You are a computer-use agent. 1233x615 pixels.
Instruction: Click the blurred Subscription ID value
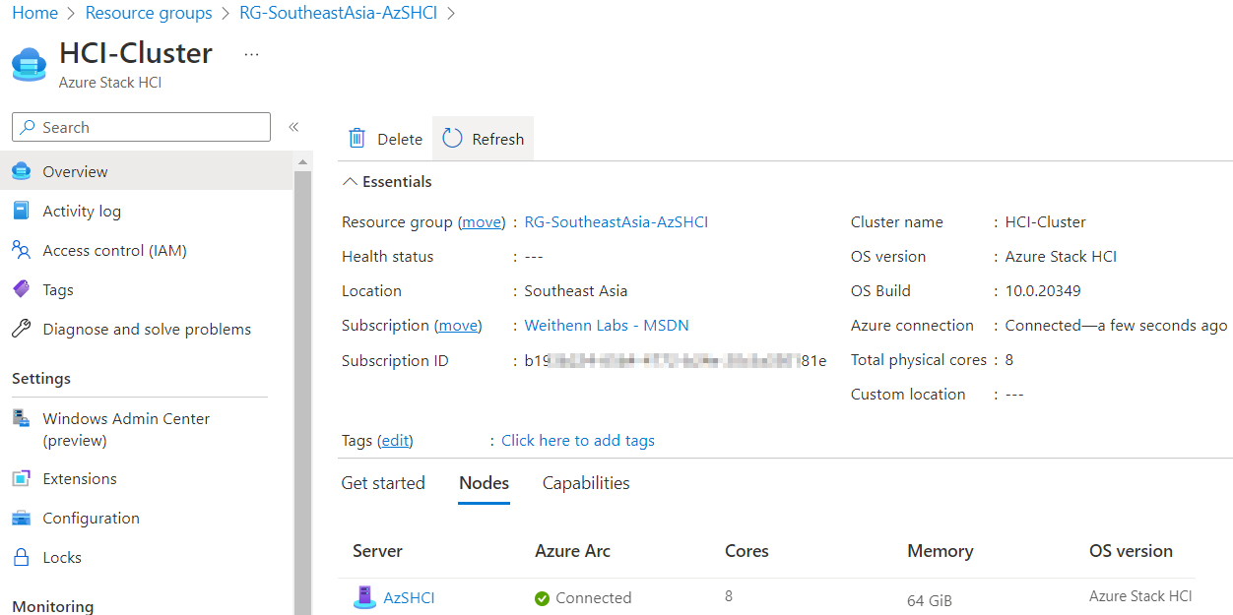click(676, 361)
